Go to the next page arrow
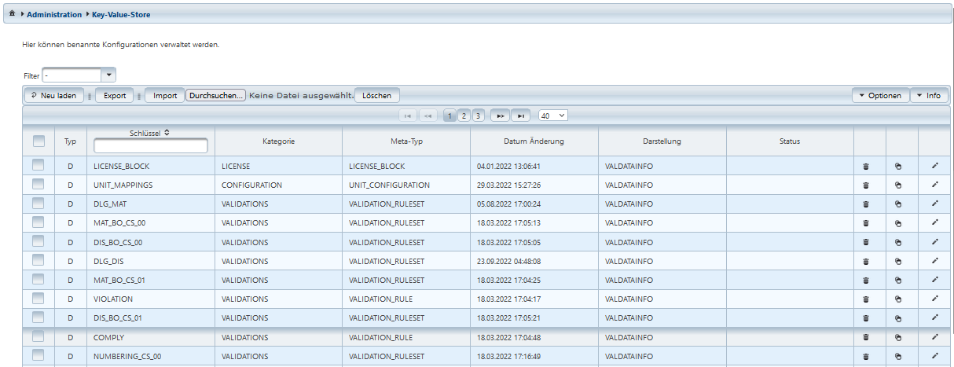Viewport: 954px width, 367px height. coord(500,116)
